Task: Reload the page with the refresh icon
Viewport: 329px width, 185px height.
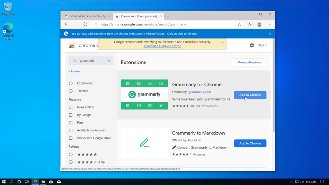Action: (85, 24)
